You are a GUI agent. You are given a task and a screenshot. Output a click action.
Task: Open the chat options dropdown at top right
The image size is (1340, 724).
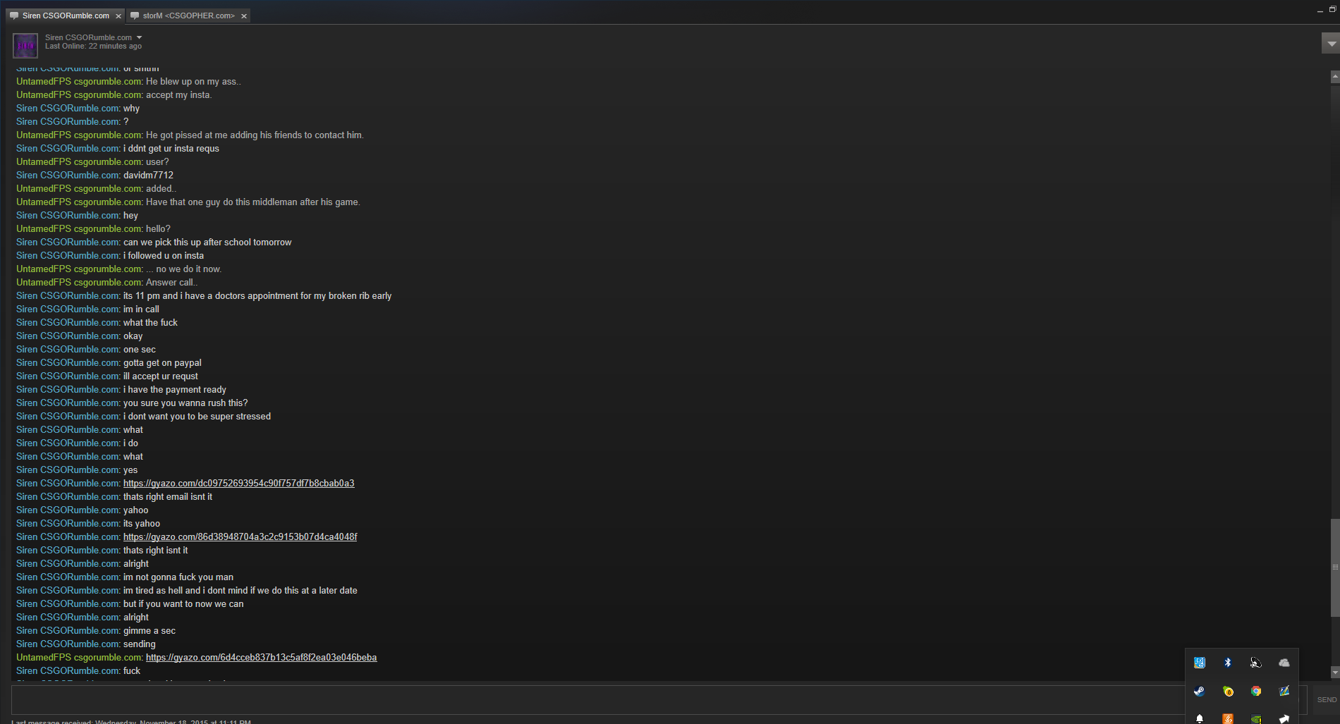click(1331, 44)
